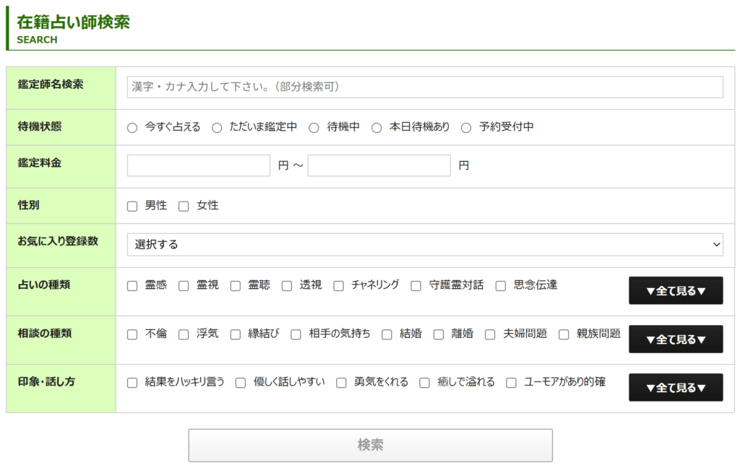Click the minimum 鑑定料金 price field

pos(199,165)
